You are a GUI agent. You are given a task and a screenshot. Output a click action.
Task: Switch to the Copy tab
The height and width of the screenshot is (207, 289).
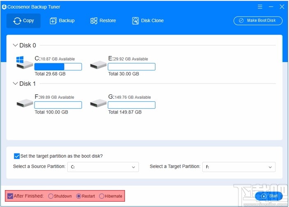coord(23,21)
